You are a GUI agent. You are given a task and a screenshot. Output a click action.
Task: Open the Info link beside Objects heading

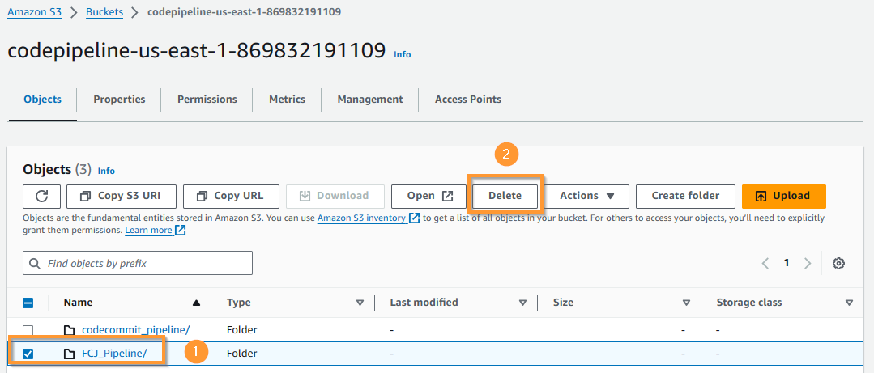pos(106,171)
